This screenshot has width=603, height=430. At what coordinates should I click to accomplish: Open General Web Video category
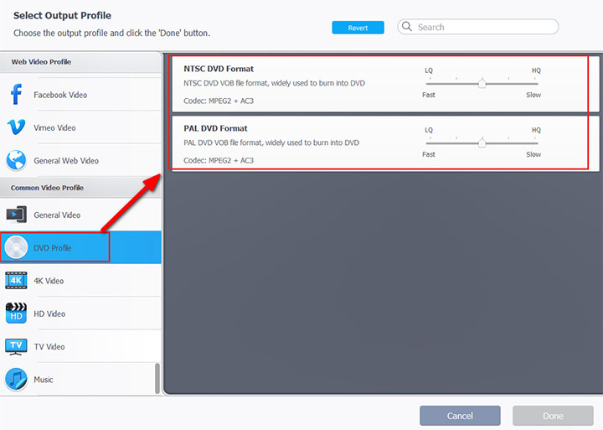coord(80,160)
